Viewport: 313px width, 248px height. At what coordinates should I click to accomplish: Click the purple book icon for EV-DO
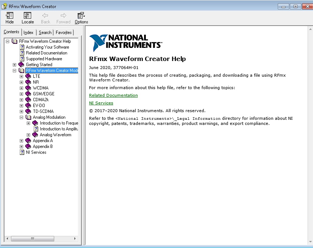[x=28, y=106]
